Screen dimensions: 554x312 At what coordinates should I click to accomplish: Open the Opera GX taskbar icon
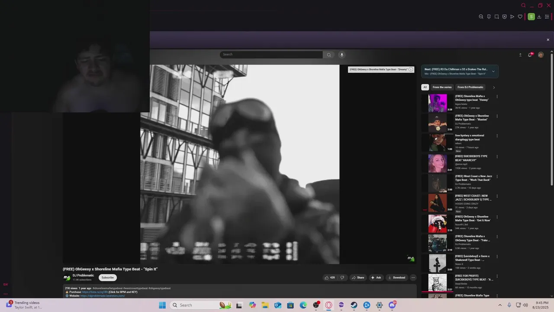[329, 305]
